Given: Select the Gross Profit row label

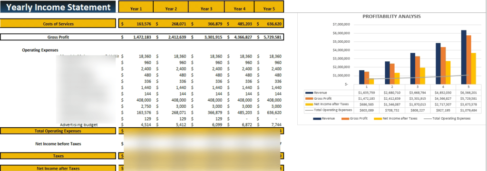Looking at the screenshot, I should (58, 37).
